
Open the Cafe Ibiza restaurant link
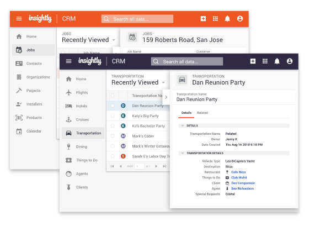(238, 172)
